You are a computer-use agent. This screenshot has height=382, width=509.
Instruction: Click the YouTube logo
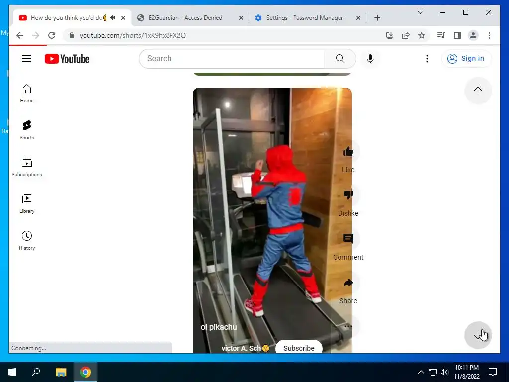67,59
